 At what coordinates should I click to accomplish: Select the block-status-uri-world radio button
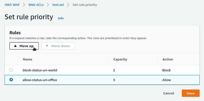(x=11, y=70)
